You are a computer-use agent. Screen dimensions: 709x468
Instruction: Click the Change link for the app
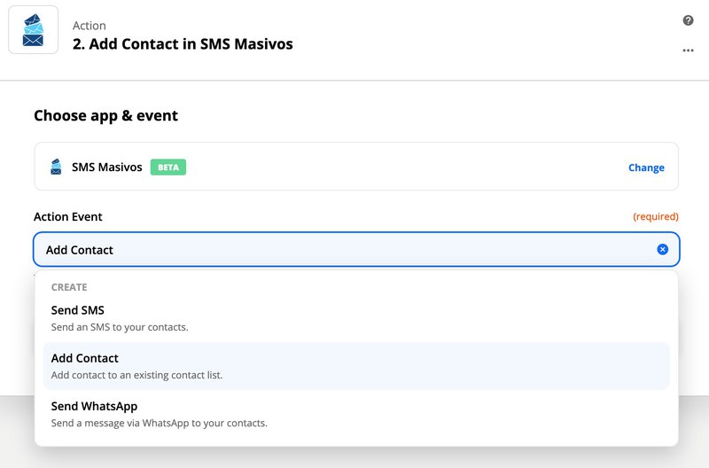pyautogui.click(x=646, y=168)
